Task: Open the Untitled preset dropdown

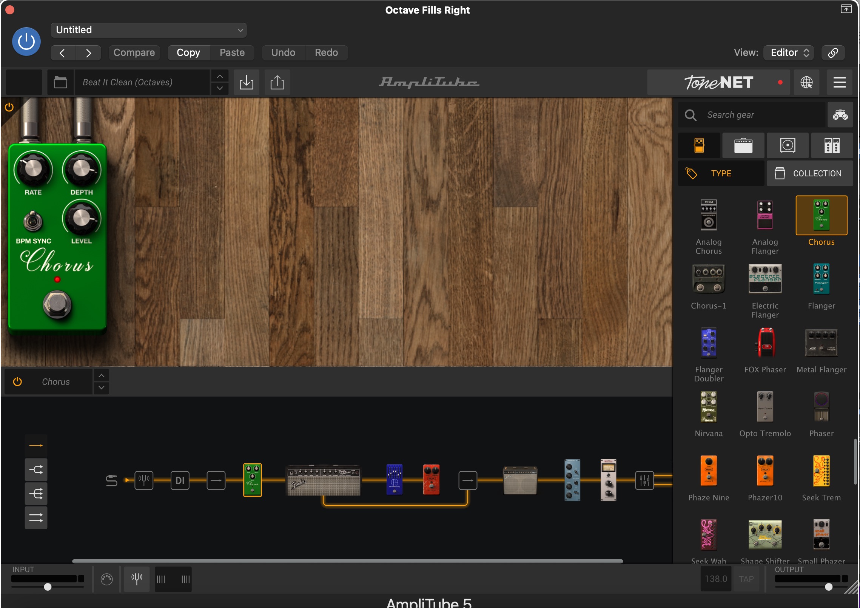Action: [148, 30]
